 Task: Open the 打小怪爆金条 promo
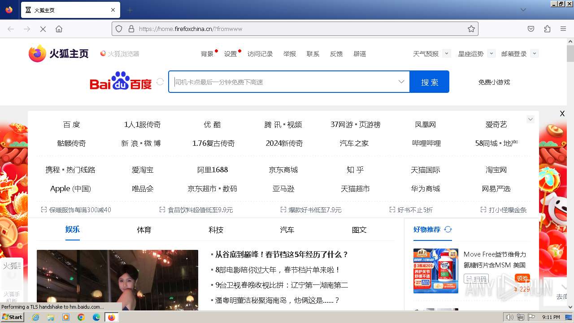504,210
